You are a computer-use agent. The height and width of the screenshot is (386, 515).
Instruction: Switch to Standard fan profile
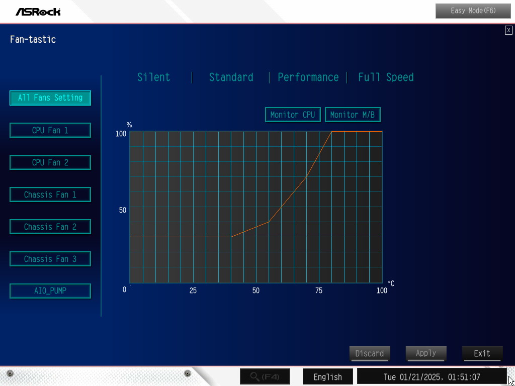231,77
